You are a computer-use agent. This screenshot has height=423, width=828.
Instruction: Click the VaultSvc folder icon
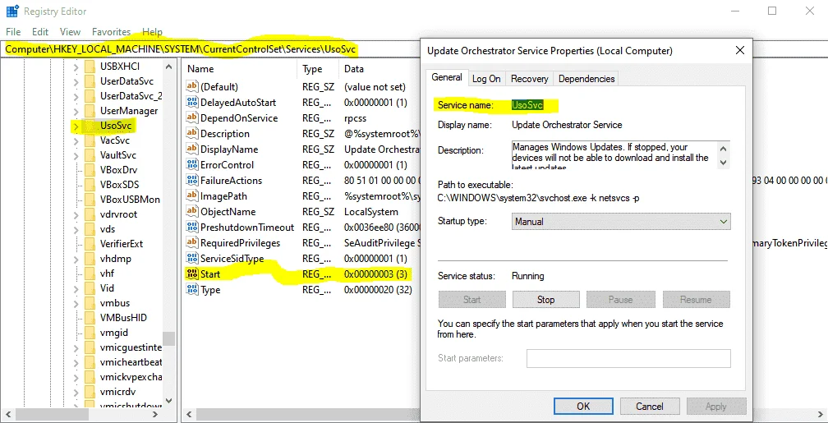tap(90, 155)
